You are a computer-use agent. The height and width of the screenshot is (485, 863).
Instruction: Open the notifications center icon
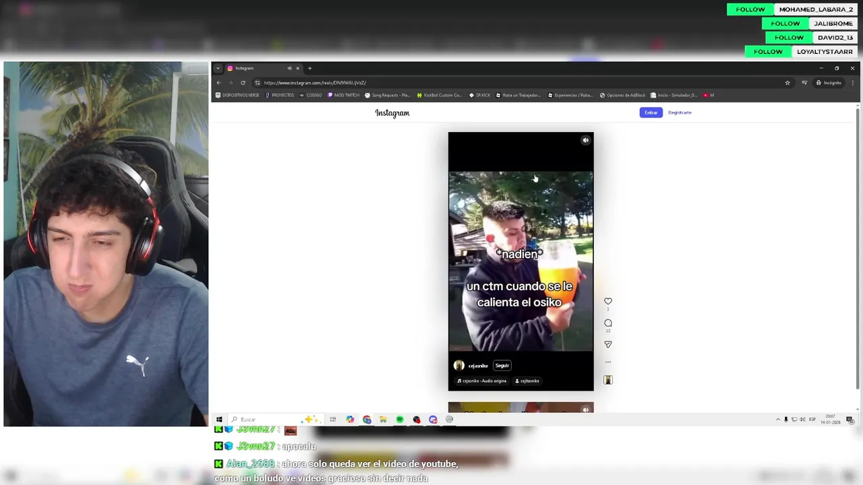coord(850,420)
